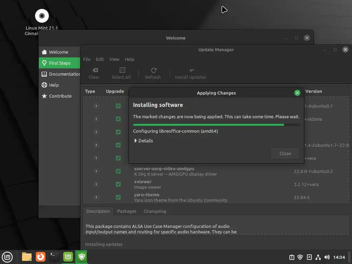Open the Linux Mint 21.1 disc desktop icon

[42, 16]
